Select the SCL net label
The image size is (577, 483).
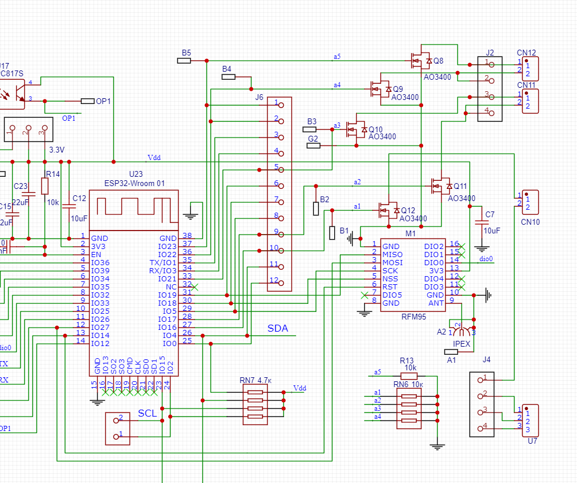coord(147,414)
